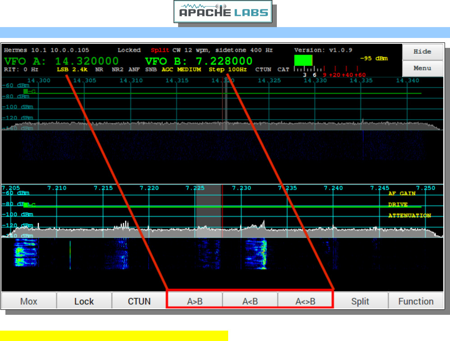Click 14.305 frequency label
Screen dimensions: 450x341
(85, 80)
